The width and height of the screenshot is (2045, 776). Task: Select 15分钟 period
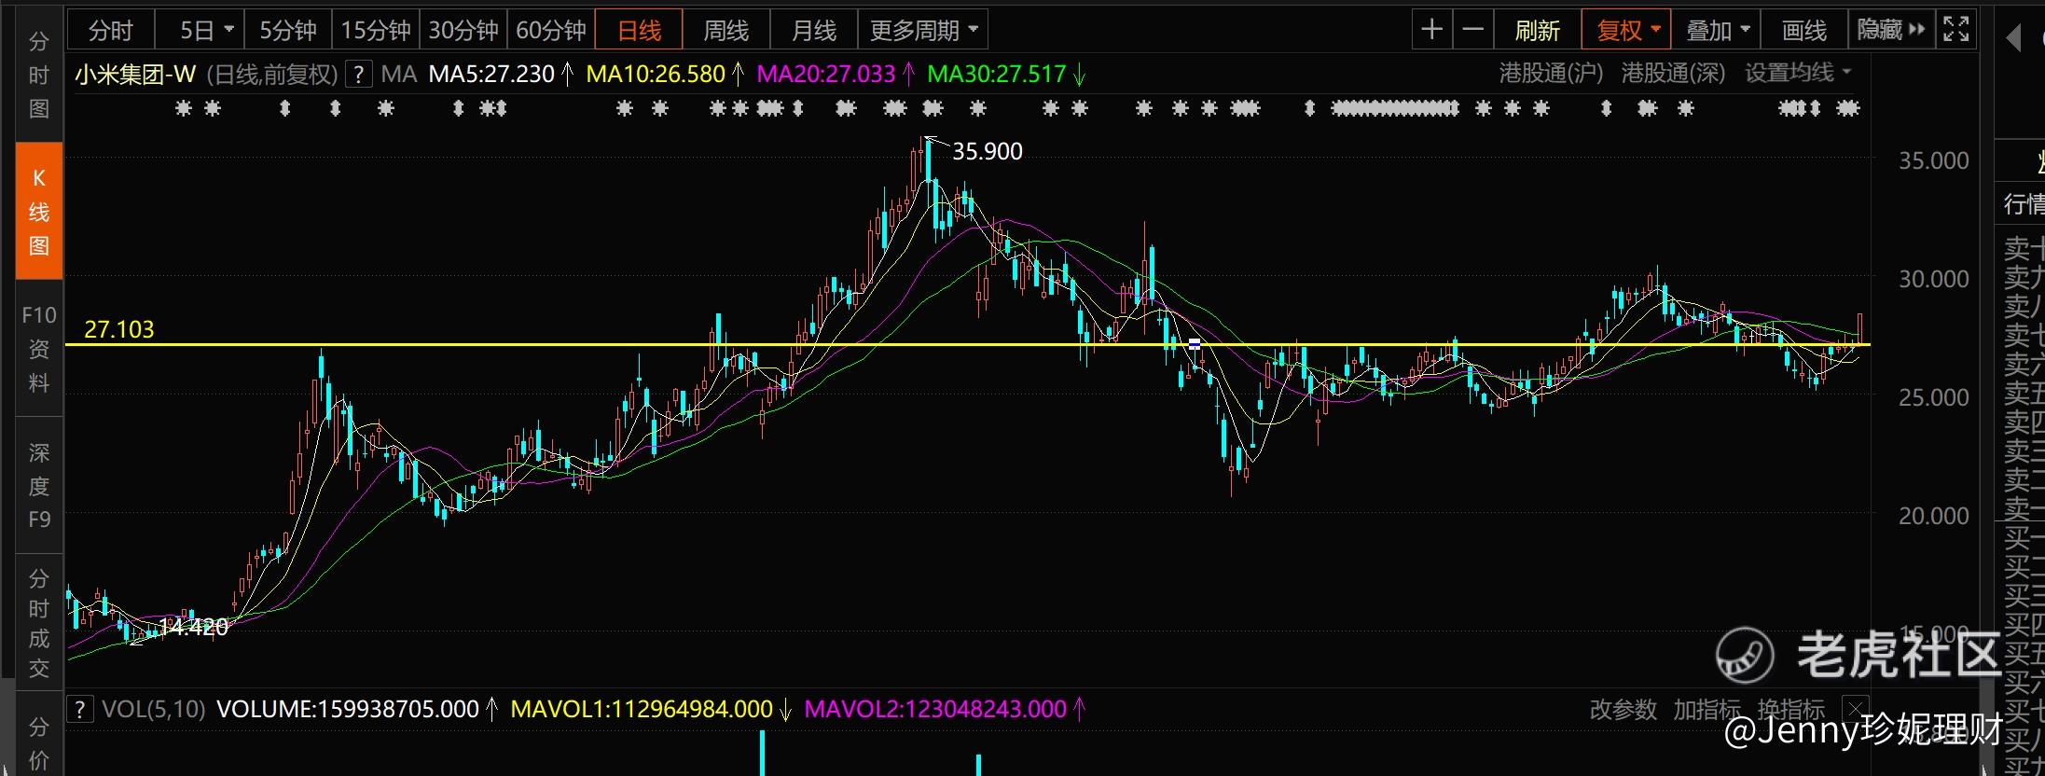point(376,30)
